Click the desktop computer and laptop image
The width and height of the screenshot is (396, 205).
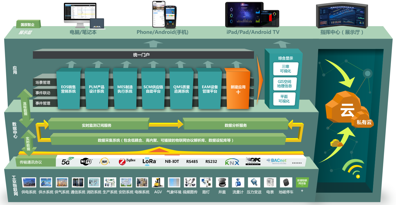coord(84,16)
